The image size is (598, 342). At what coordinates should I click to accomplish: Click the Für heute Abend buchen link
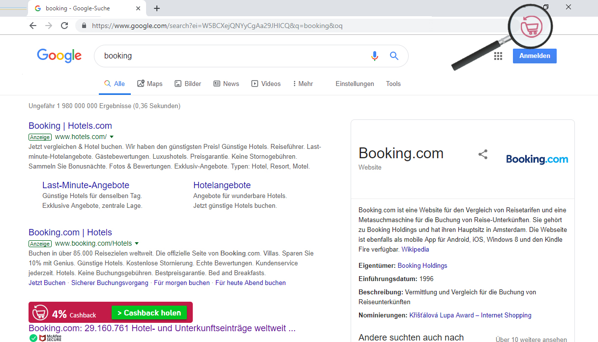[250, 283]
